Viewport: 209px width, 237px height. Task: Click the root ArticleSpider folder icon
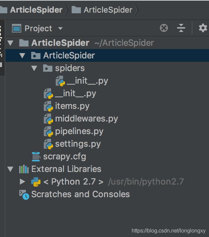(24, 43)
